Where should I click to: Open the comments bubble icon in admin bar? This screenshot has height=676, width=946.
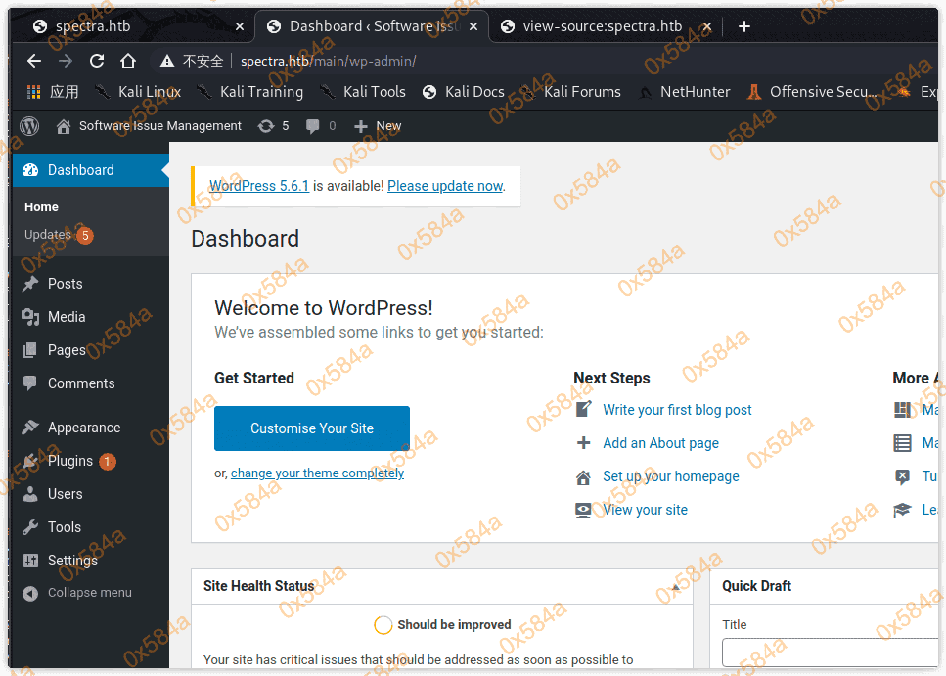(x=313, y=126)
